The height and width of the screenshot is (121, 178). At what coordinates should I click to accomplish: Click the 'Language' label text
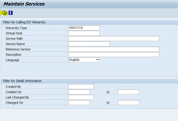[12, 60]
